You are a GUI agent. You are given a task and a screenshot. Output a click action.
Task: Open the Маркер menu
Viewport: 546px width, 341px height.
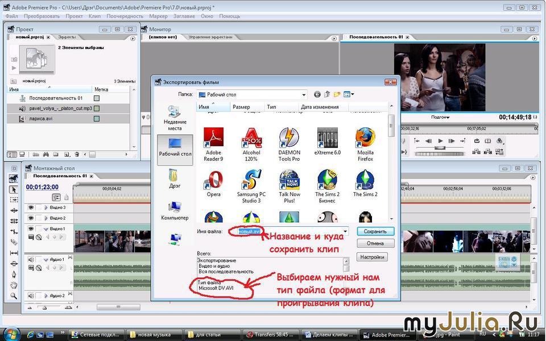coord(158,16)
